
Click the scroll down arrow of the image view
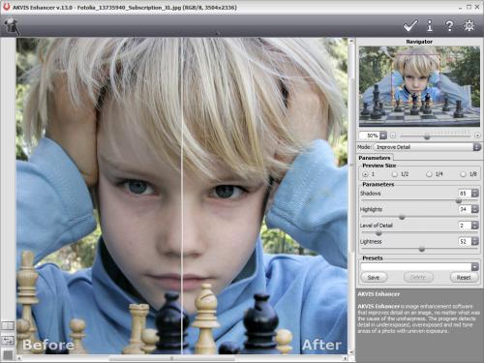351,352
